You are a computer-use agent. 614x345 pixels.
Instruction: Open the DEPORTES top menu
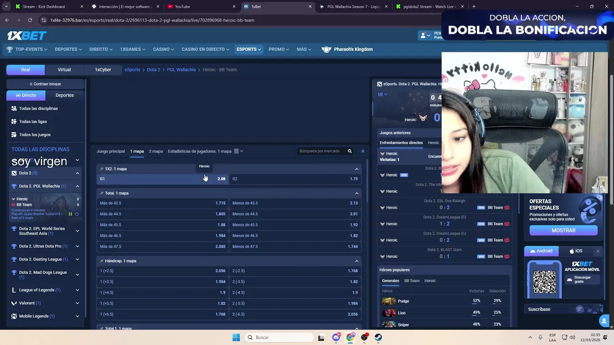click(x=68, y=49)
